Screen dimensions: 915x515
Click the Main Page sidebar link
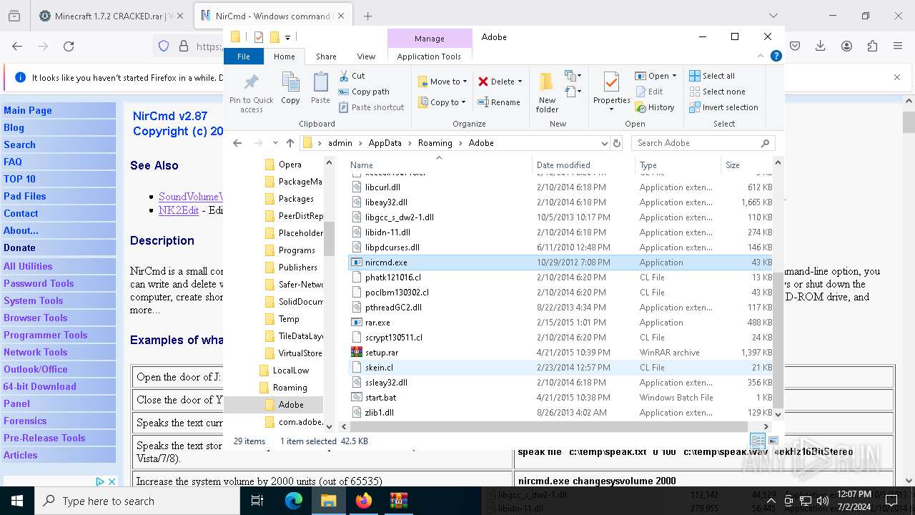coord(28,110)
